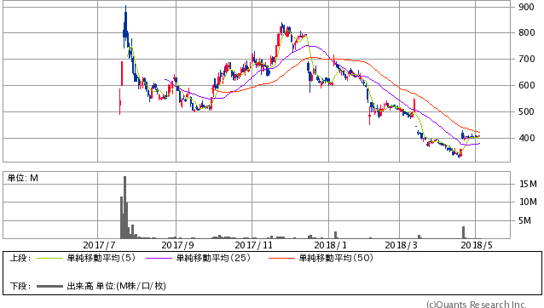
Task: Click the 2017/7 date axis label
Action: click(x=99, y=245)
